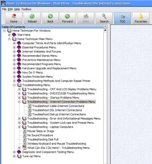Click page icon for Troubleshoot DSL Internet Connections
The height and width of the screenshot is (164, 152).
[x=30, y=110]
